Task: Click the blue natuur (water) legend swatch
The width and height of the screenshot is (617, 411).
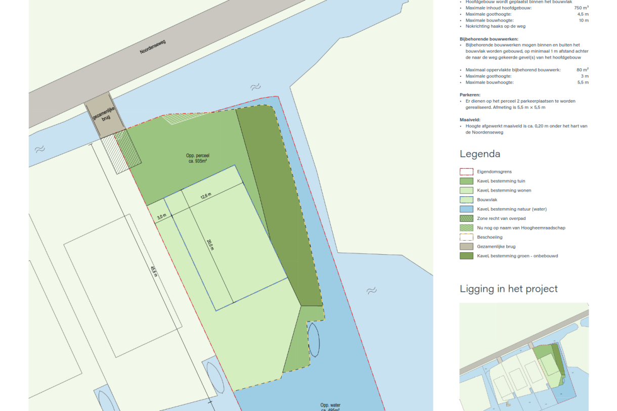Action: click(x=466, y=209)
